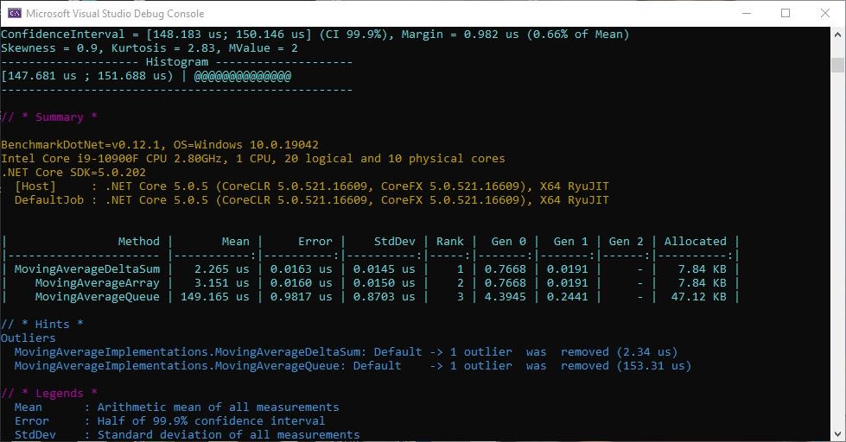Image resolution: width=846 pixels, height=442 pixels.
Task: Click Gen 0 value '4.3945'
Action: point(505,296)
